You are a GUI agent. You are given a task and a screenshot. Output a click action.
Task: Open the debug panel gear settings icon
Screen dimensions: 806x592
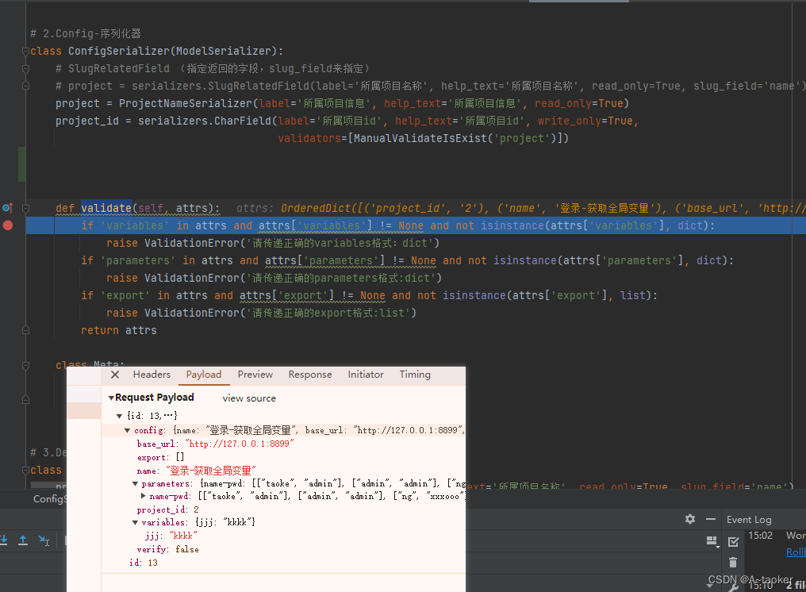(690, 519)
